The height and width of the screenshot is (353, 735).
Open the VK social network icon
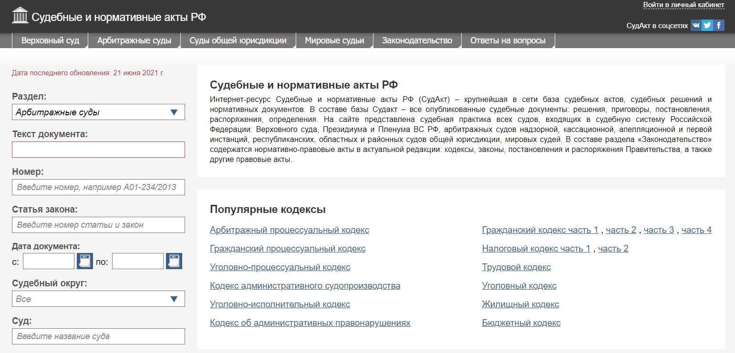click(x=696, y=25)
